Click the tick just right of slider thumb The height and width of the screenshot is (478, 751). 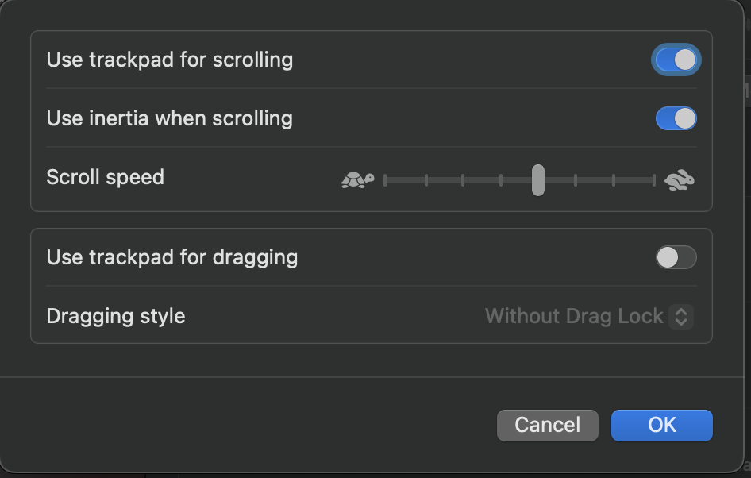pyautogui.click(x=576, y=180)
